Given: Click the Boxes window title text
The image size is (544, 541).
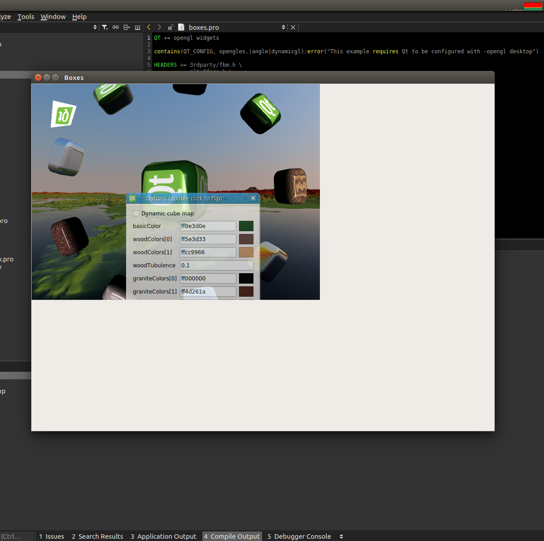Looking at the screenshot, I should point(74,78).
